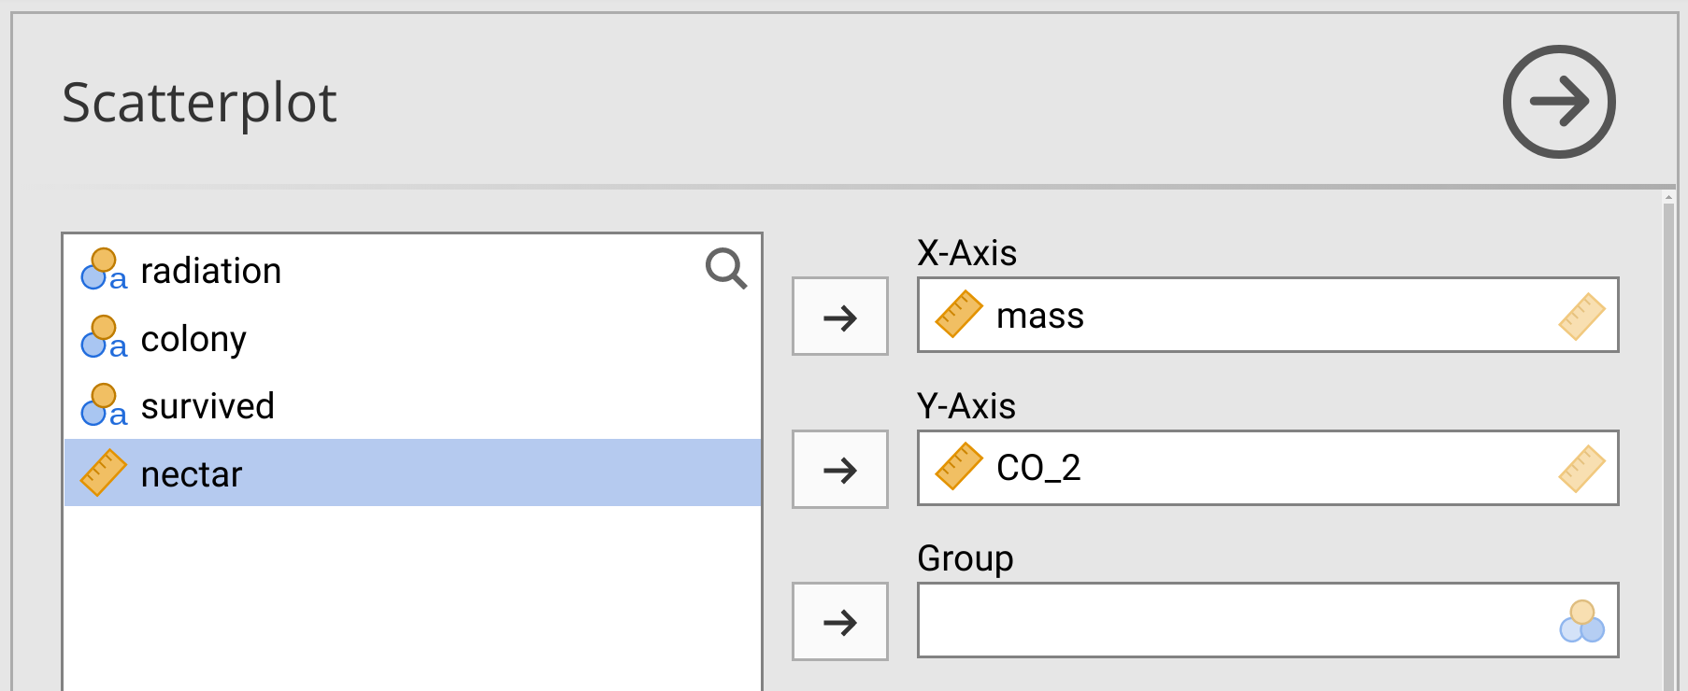Select the colony variable
The height and width of the screenshot is (691, 1688).
tap(193, 339)
